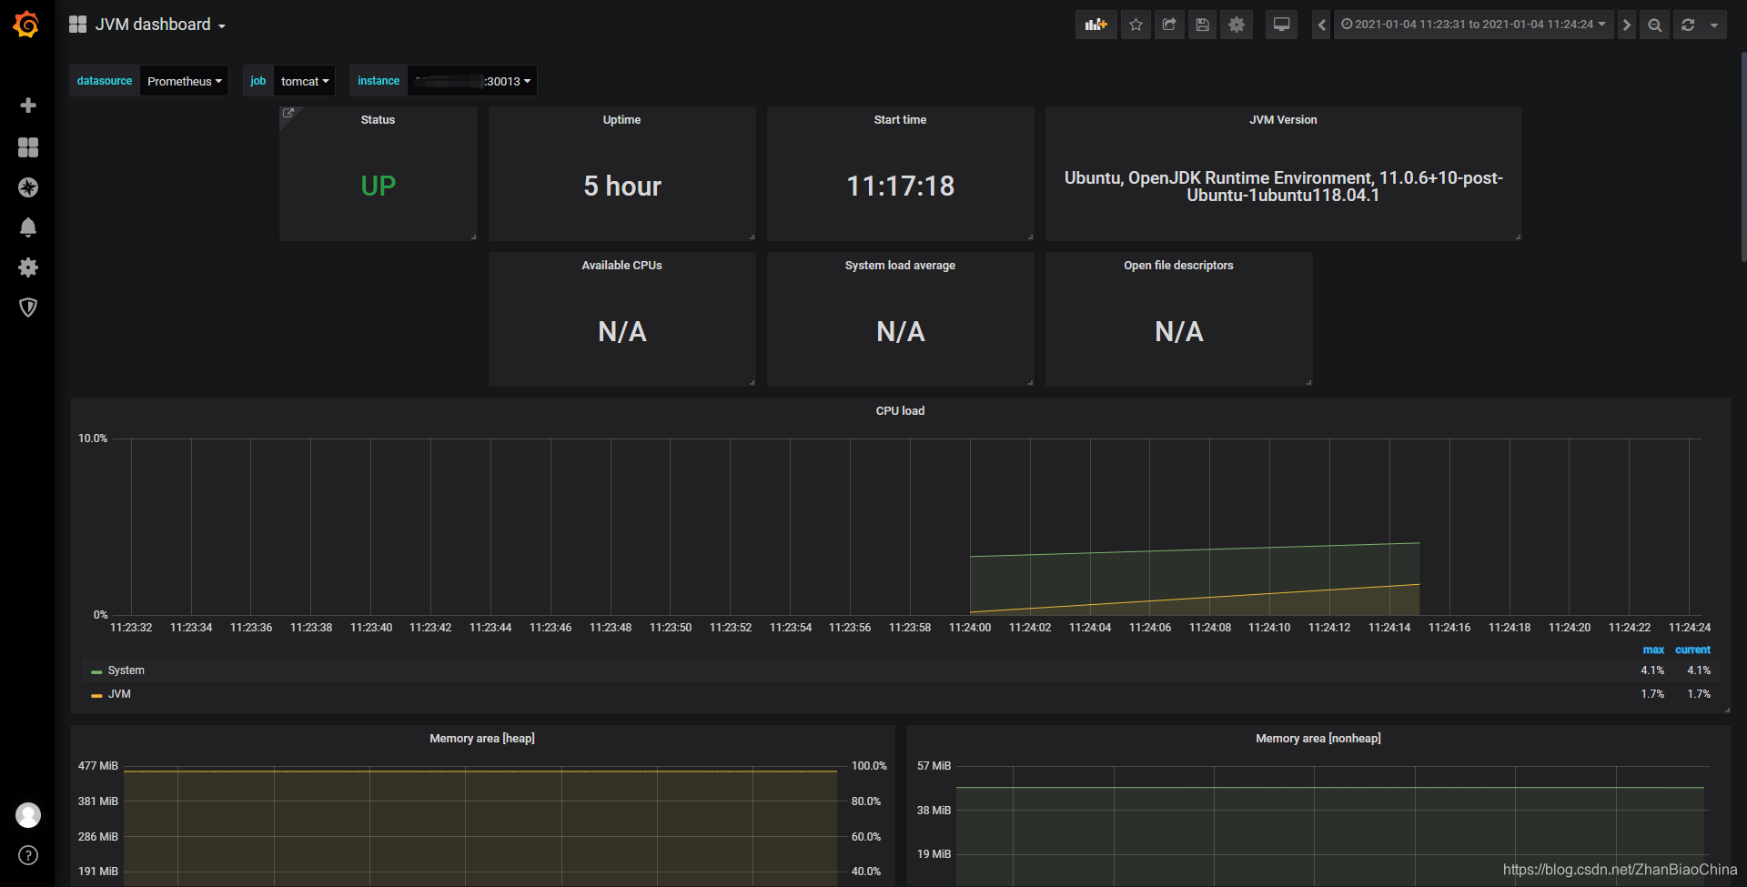Zoom out the time range
This screenshot has width=1747, height=887.
pos(1655,25)
